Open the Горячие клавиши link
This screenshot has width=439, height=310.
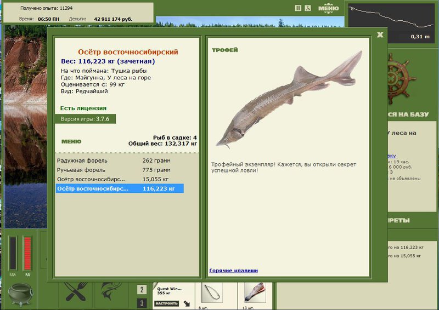coord(234,271)
